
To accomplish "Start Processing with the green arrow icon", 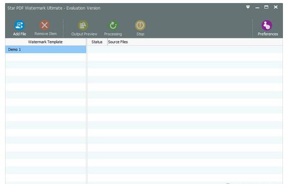I will (x=113, y=25).
